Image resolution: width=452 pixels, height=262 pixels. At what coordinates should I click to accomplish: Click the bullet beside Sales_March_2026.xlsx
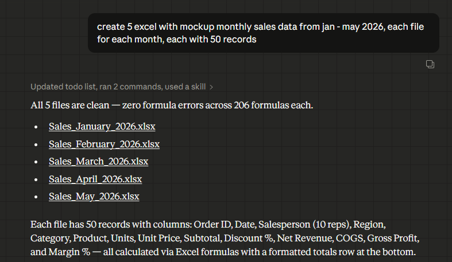pyautogui.click(x=36, y=162)
